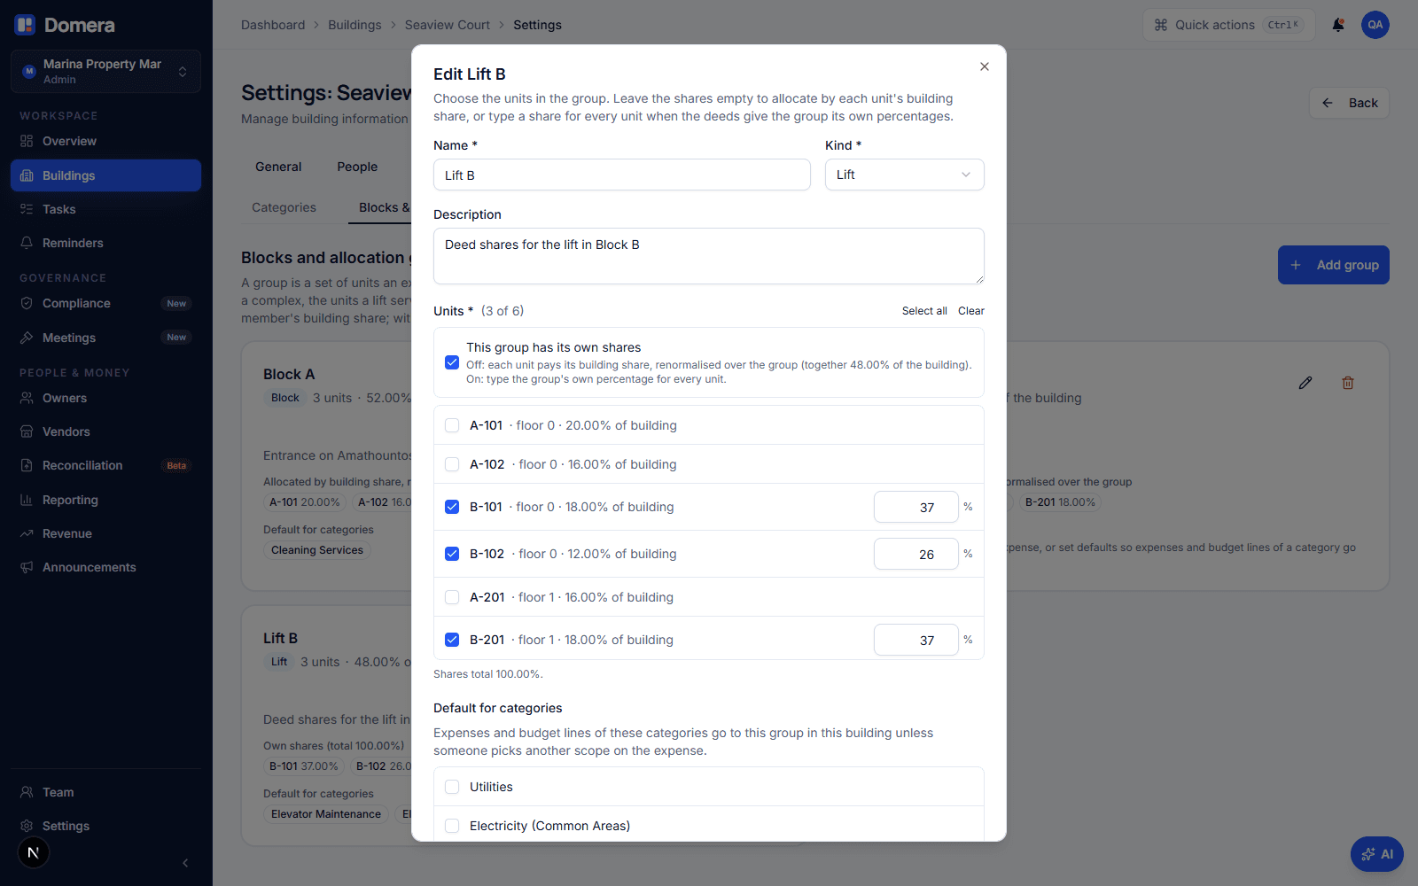Screen dimensions: 1418x886
Task: Check unit A-201 checkbox
Action: pyautogui.click(x=452, y=597)
